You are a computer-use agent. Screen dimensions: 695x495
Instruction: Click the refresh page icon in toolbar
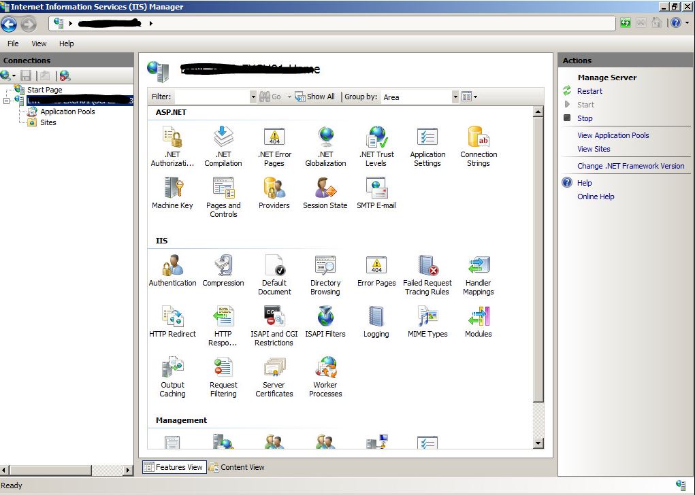coord(625,22)
